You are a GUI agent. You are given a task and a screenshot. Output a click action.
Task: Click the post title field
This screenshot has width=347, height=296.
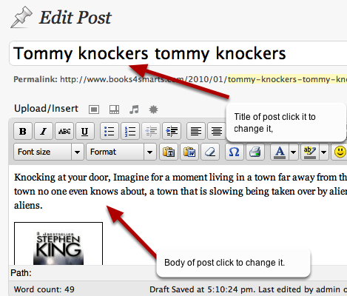(178, 53)
